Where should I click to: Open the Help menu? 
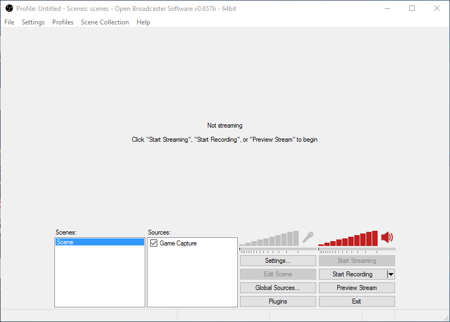click(x=143, y=22)
